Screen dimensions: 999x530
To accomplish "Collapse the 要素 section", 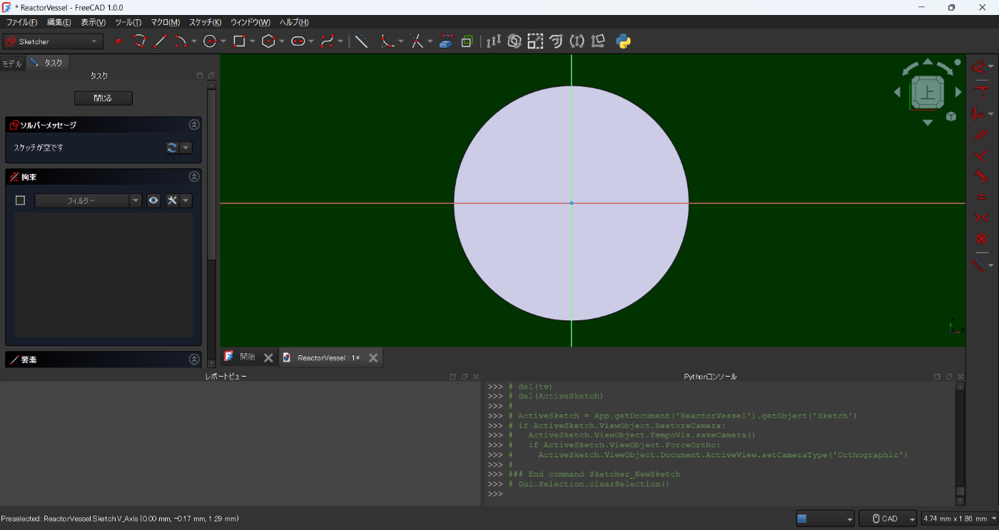I will coord(193,360).
